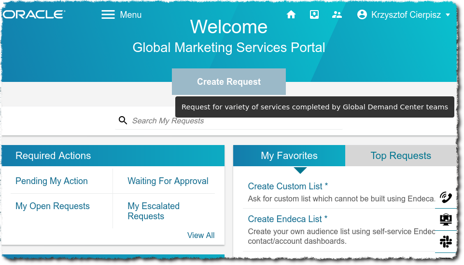This screenshot has width=464, height=265.
Task: Switch to the Top Requests tab
Action: [401, 156]
